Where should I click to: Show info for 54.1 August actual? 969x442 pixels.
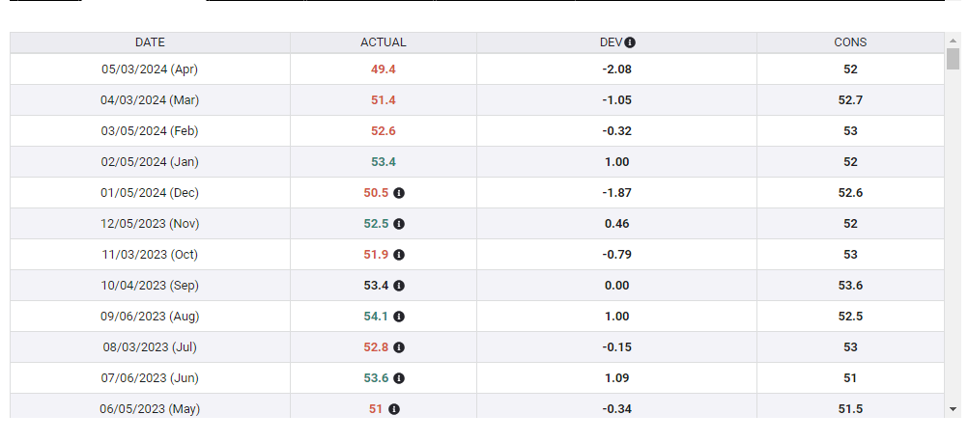pos(399,317)
